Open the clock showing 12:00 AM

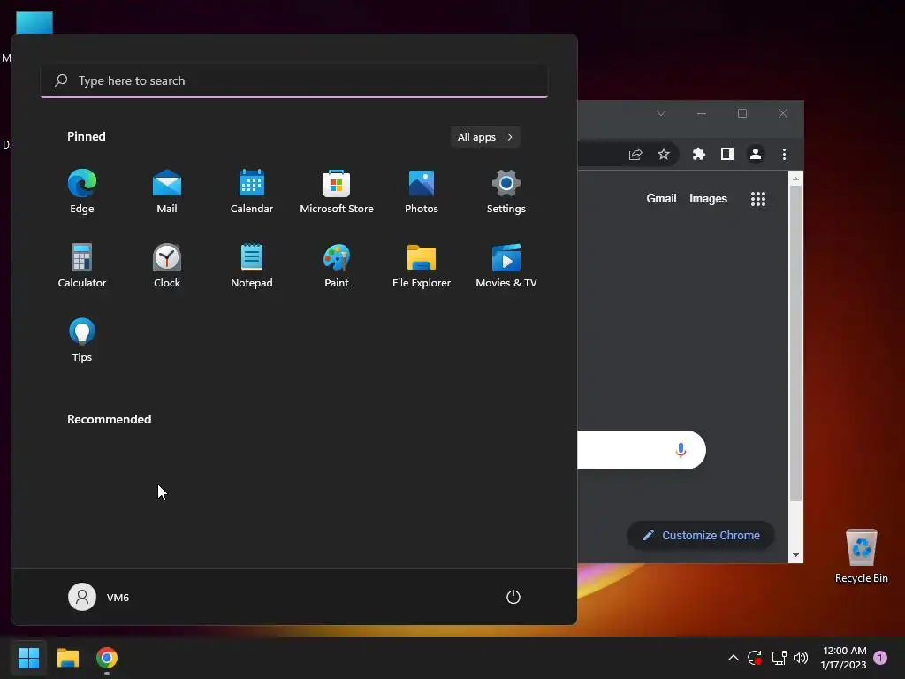(x=844, y=658)
